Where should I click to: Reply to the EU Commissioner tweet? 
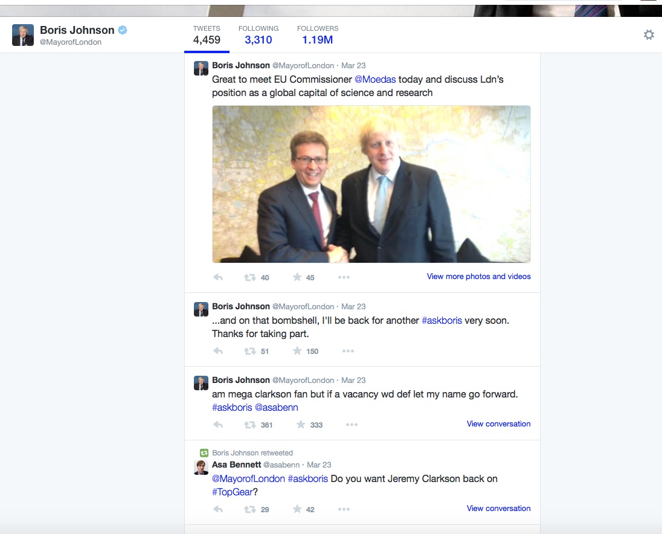pos(218,277)
